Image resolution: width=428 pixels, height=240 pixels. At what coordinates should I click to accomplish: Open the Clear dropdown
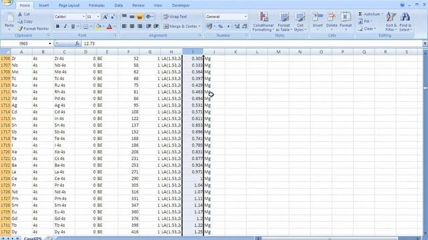[367, 29]
